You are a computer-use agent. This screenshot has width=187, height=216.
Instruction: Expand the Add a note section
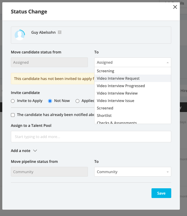click(24, 151)
